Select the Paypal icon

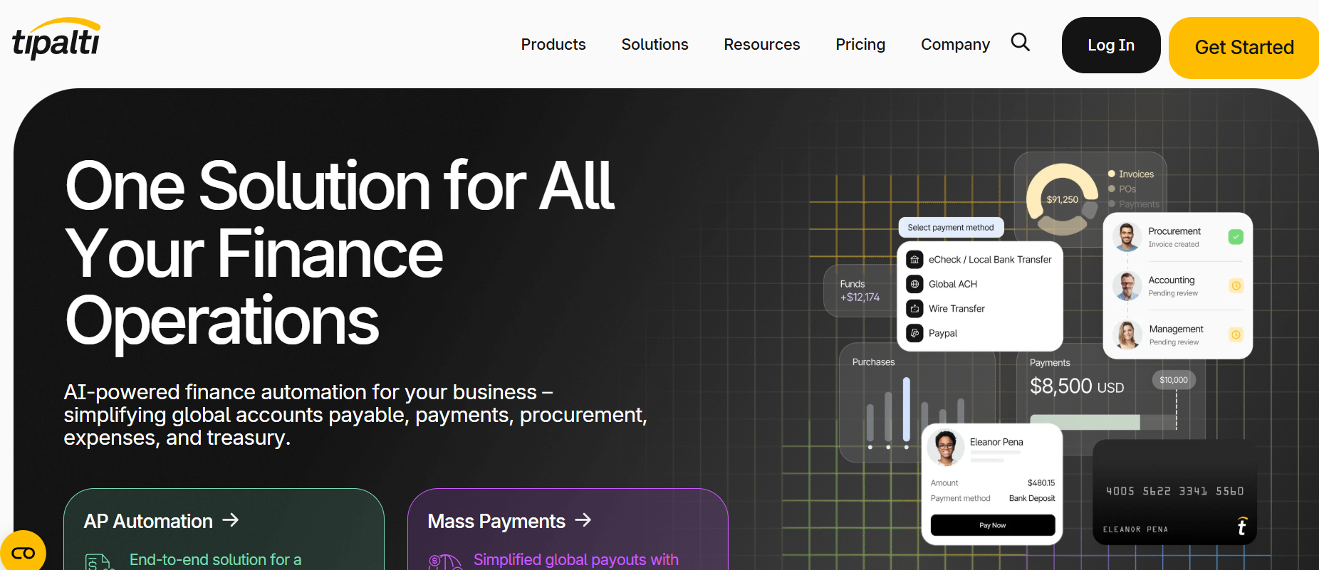click(x=915, y=333)
